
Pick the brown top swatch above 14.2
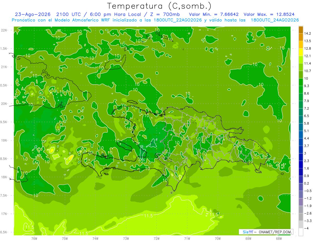pos(301,29)
